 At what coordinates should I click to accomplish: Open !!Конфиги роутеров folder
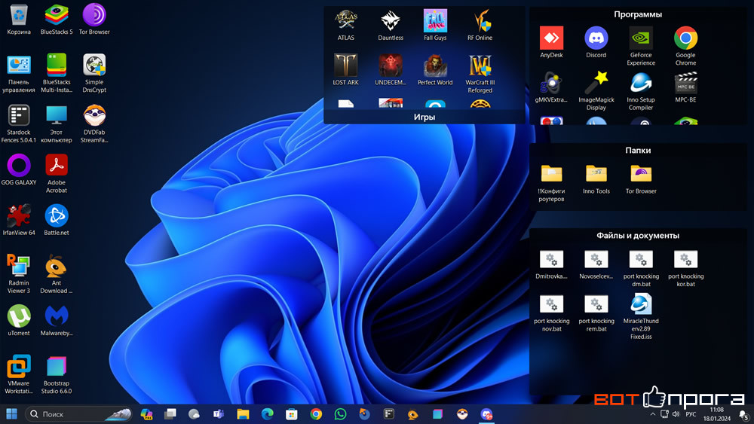(551, 183)
